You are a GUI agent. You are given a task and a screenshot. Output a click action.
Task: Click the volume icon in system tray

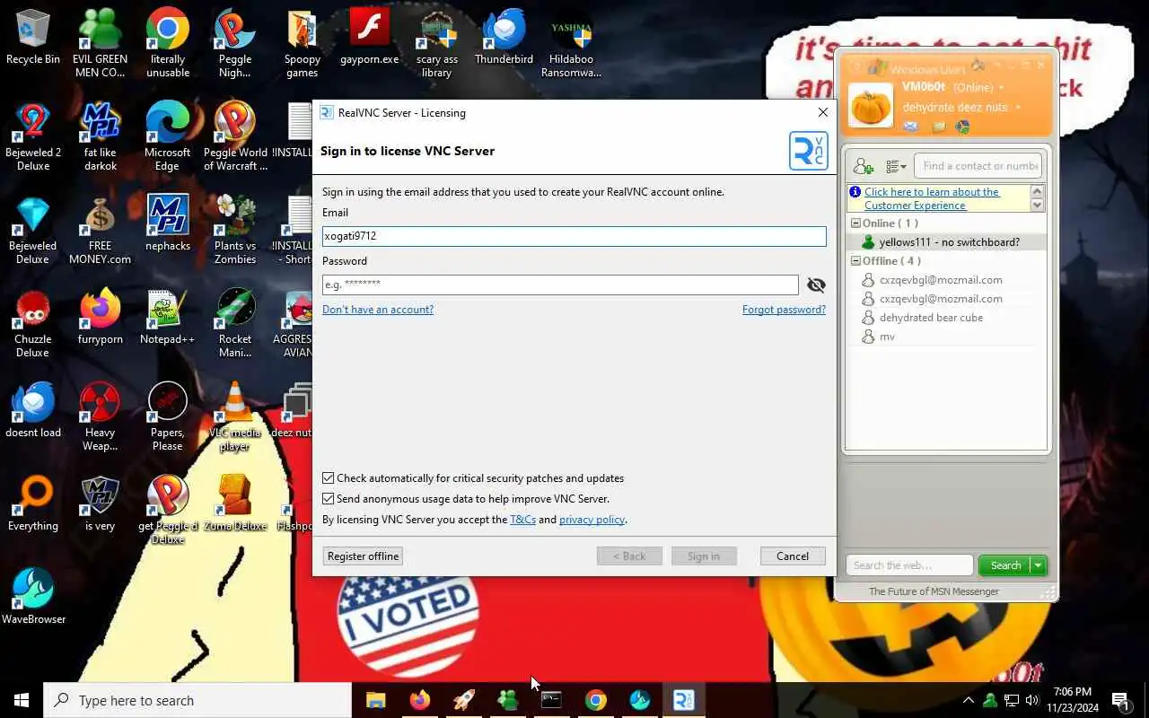1032,700
